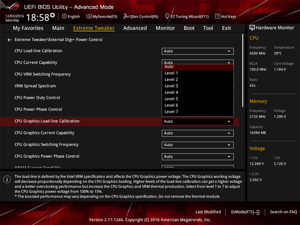
Task: Select the CPU Graphics Current Capability label
Action: 45,133
